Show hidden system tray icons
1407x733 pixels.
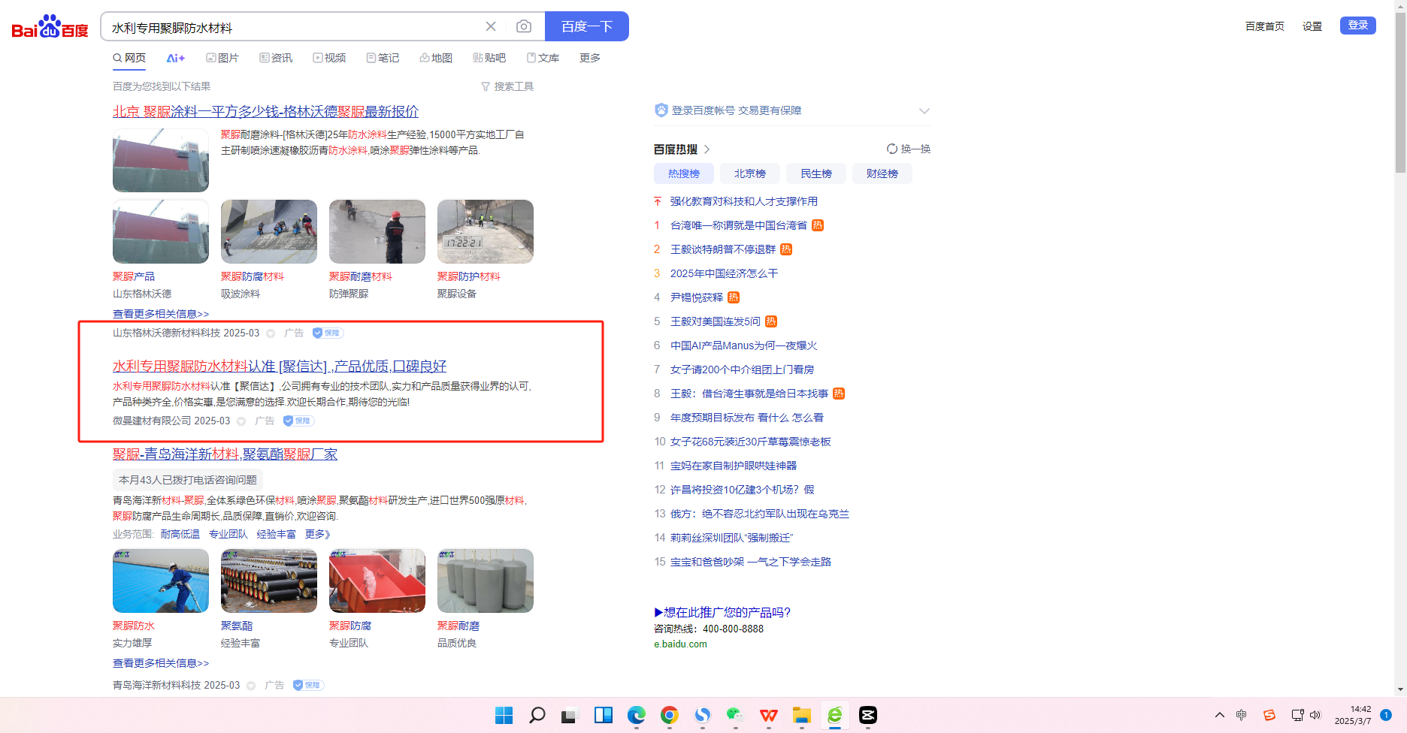[1220, 715]
